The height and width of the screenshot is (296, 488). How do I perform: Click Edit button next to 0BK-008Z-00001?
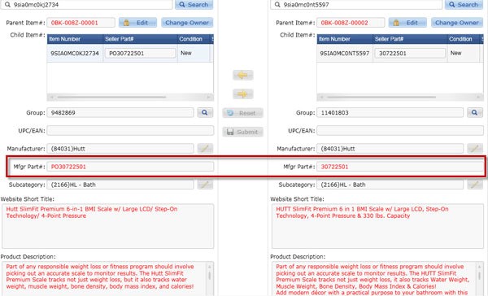pyautogui.click(x=137, y=23)
